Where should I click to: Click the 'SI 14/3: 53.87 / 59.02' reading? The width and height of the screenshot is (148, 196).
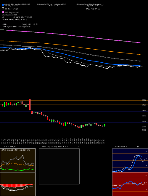pos(23,17)
